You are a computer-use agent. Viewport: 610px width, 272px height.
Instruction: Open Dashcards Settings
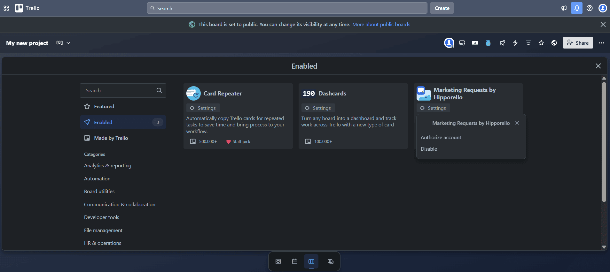(318, 108)
